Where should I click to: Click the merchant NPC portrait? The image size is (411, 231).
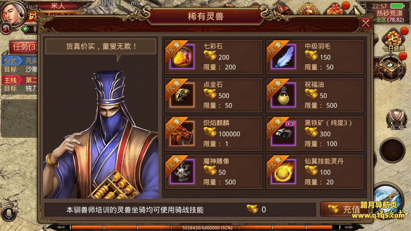[101, 134]
